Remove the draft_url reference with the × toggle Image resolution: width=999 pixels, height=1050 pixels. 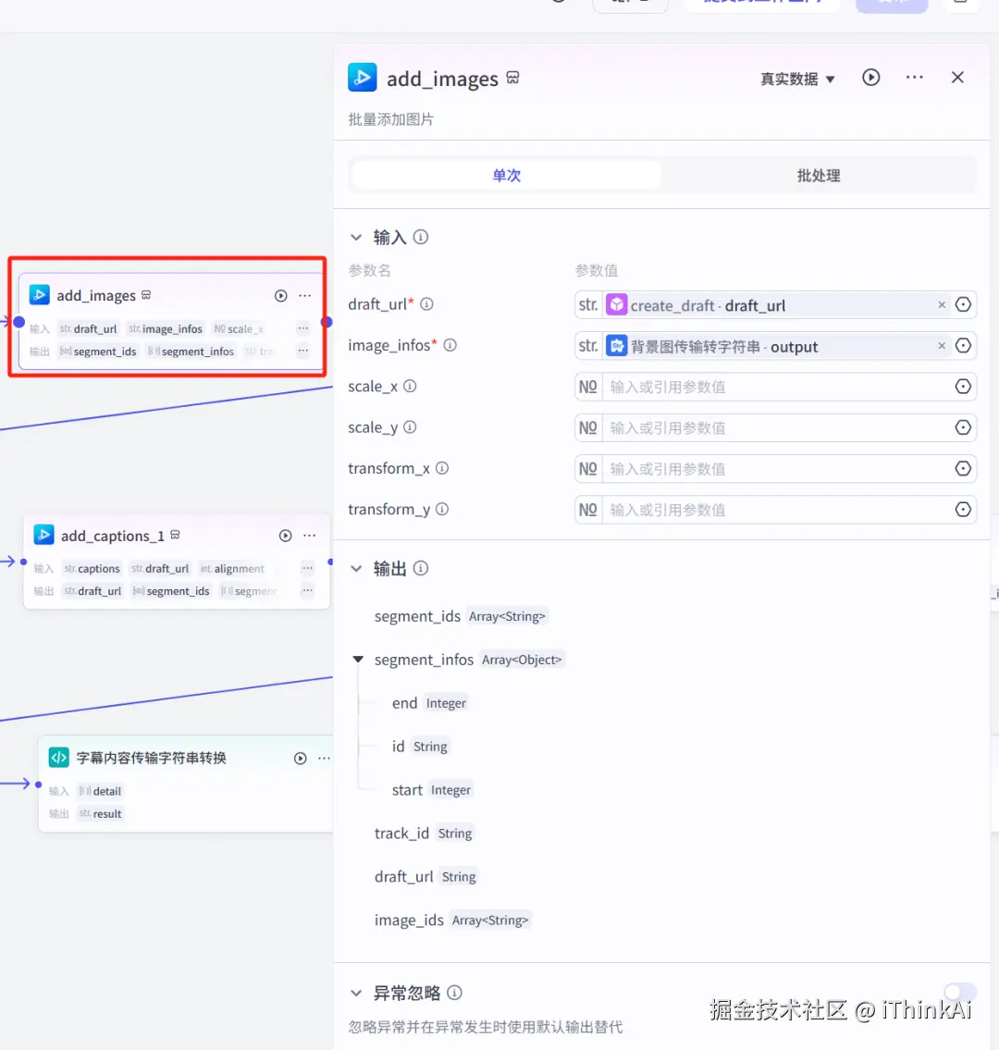pos(941,304)
